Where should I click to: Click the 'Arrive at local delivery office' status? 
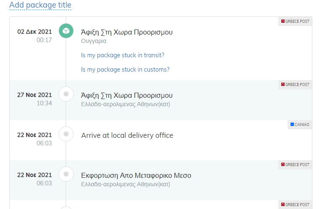coord(127,135)
